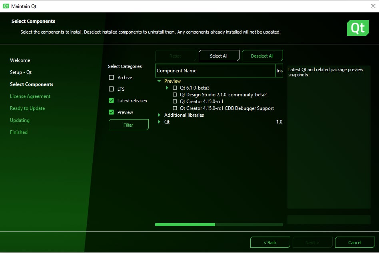Close the Maintain Qt window
Screen dimensions: 379x253
373,6
